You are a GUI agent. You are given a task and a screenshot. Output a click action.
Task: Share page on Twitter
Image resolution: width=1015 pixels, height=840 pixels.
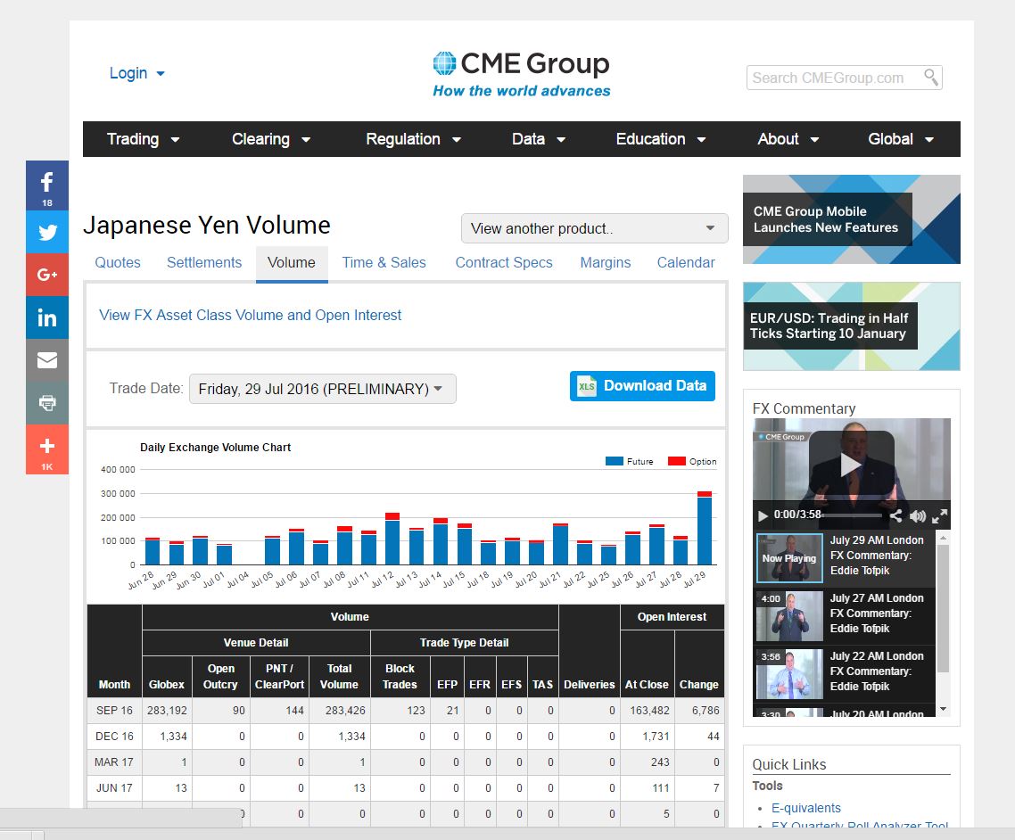pos(47,232)
